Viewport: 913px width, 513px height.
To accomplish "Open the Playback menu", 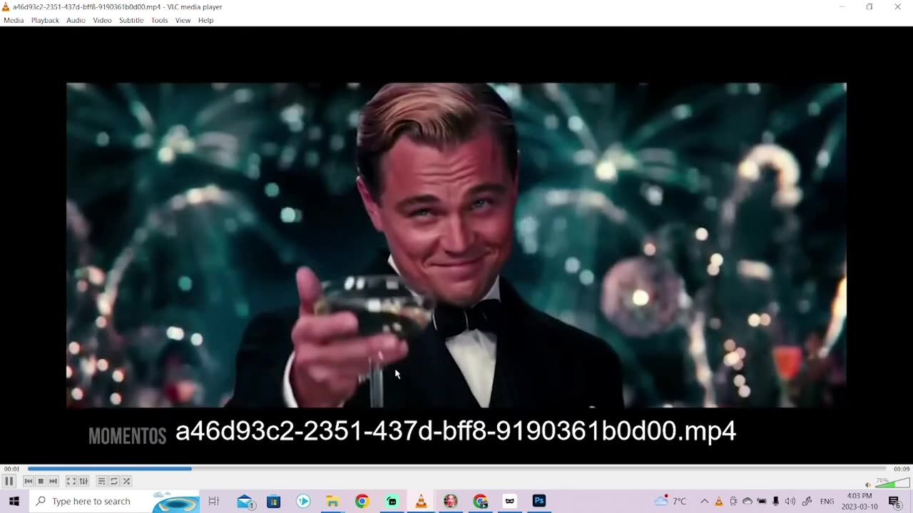I will [x=45, y=20].
